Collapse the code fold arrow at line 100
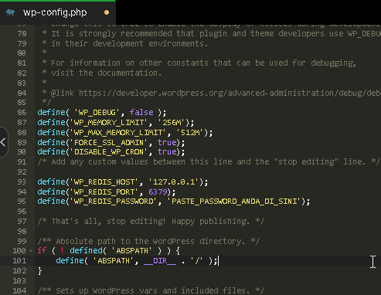 tap(31, 251)
